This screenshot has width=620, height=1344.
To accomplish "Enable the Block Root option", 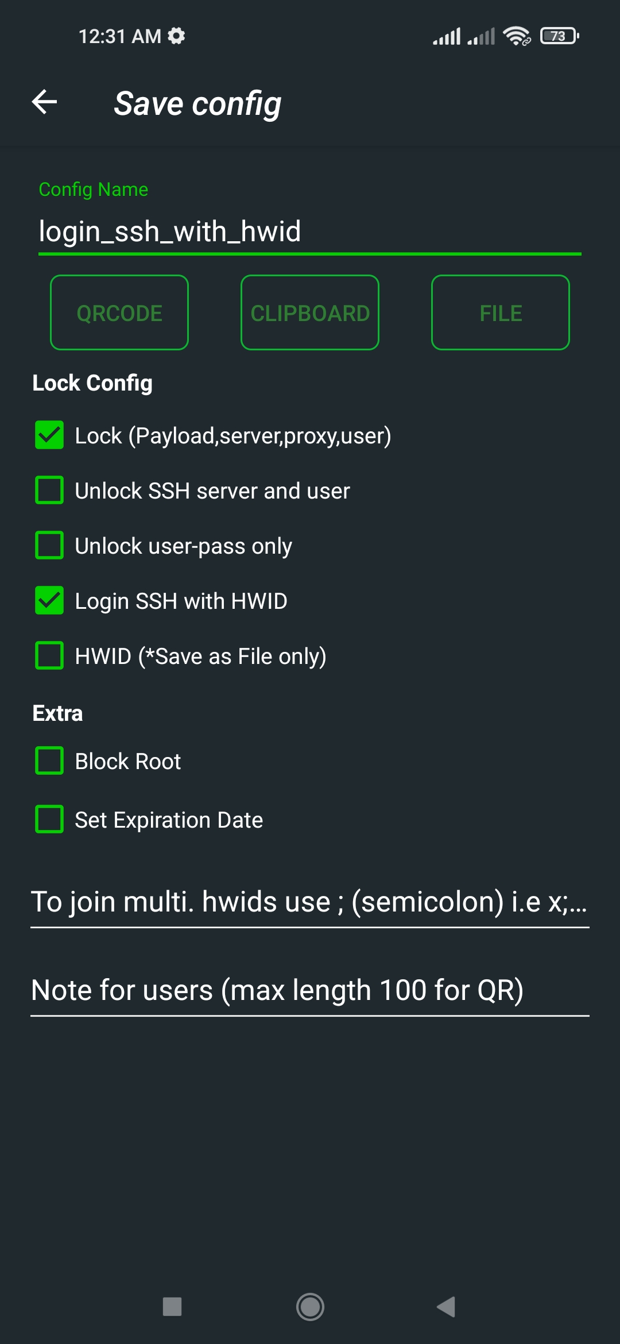I will pos(49,761).
